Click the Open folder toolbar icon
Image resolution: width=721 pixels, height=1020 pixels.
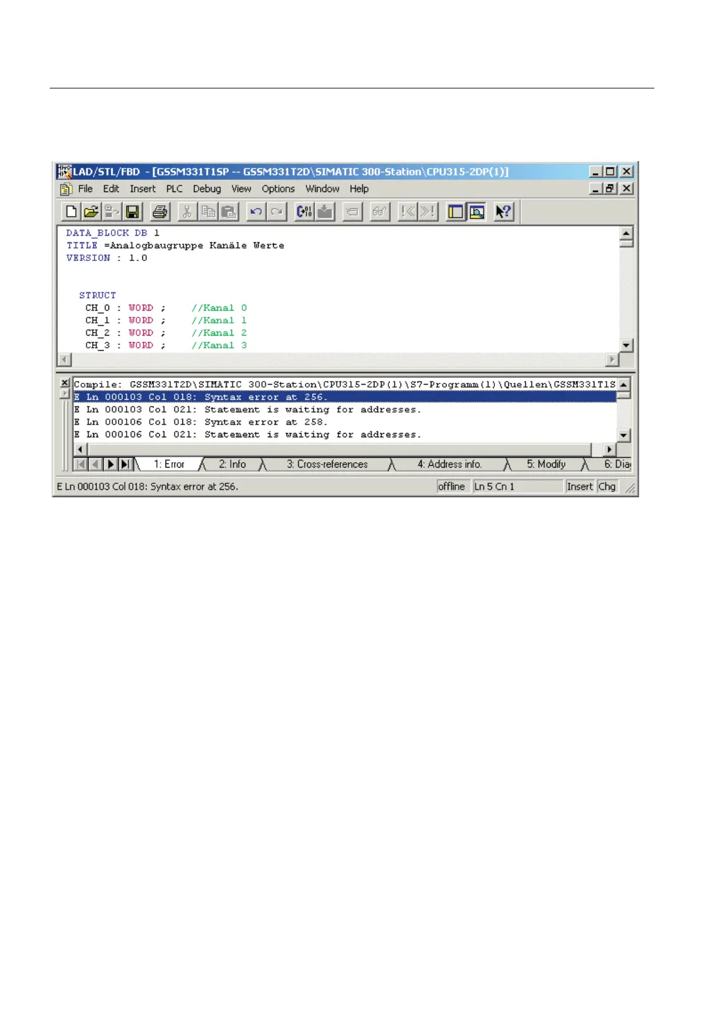coord(91,211)
